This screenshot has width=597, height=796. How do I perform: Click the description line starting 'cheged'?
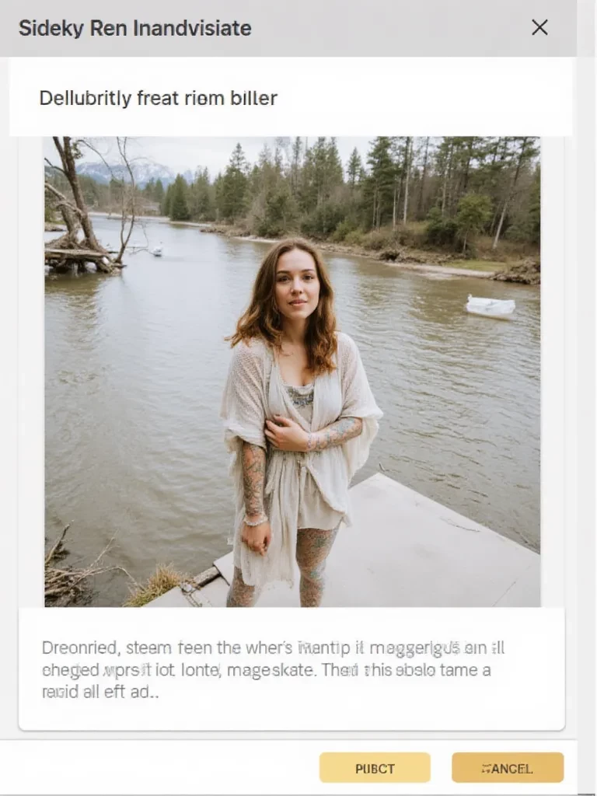click(266, 669)
